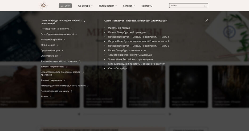Screen dimensions: 249x131
Task: Open Пока нас помнят, мы живем category
Action: (55, 91)
